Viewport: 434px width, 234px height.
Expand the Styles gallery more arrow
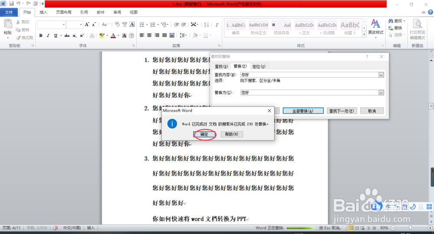tap(364, 35)
